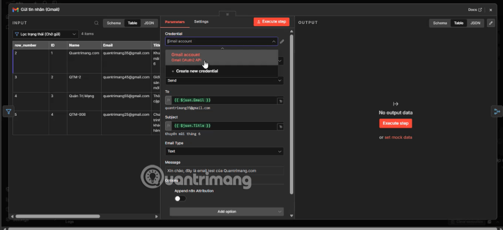Click the filter node icon on left edge
Image resolution: width=503 pixels, height=230 pixels.
click(9, 112)
